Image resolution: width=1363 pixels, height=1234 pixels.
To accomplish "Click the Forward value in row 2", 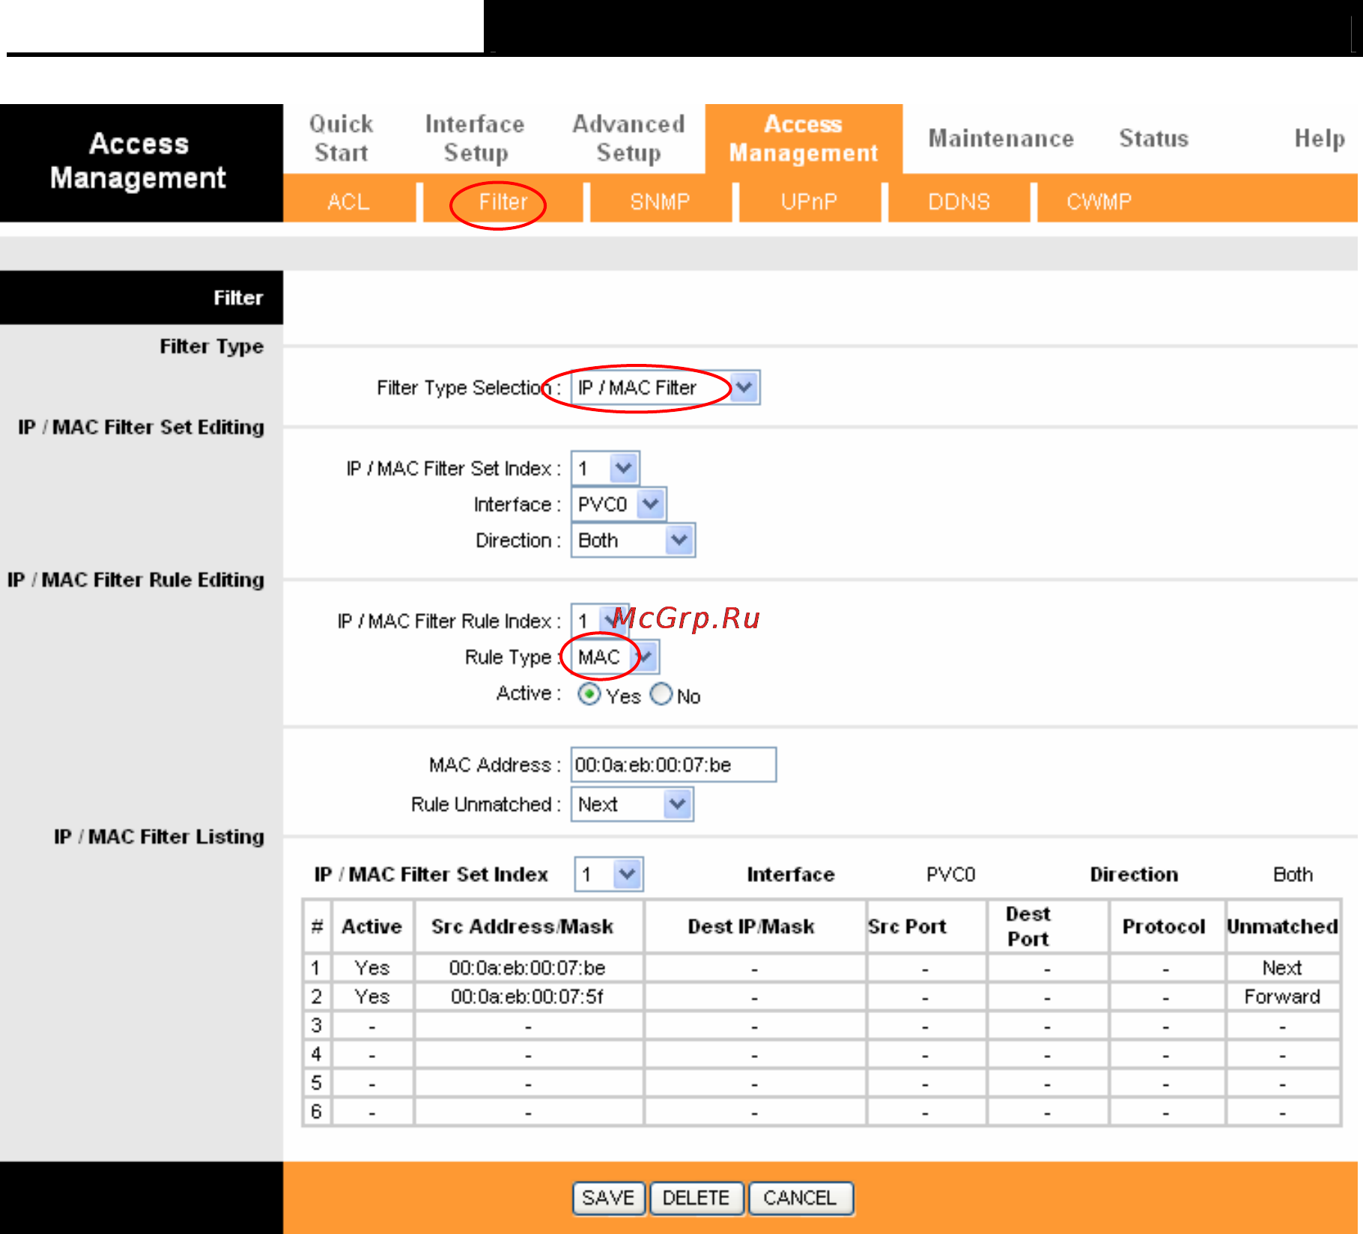I will pos(1282,997).
